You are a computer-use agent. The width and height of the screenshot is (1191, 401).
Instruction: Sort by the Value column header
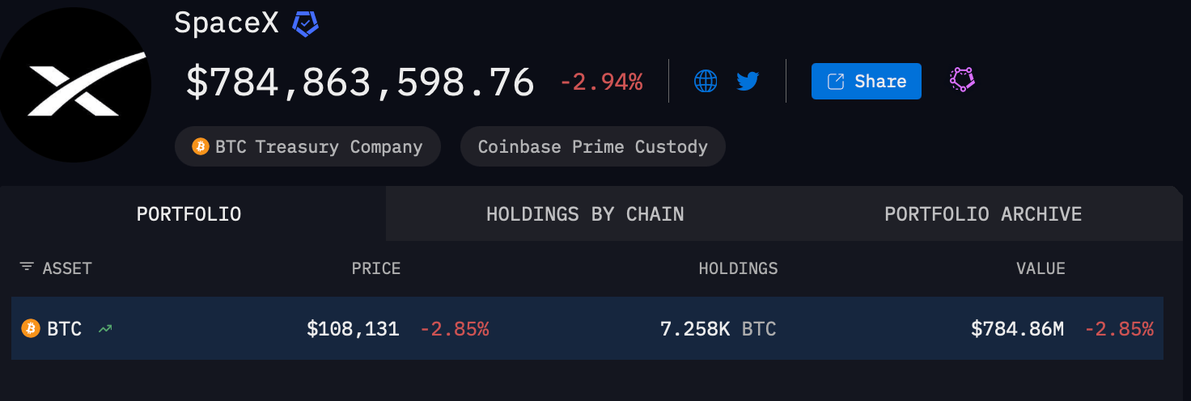click(1041, 268)
